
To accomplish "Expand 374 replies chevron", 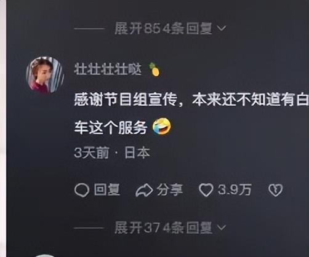I will [222, 227].
